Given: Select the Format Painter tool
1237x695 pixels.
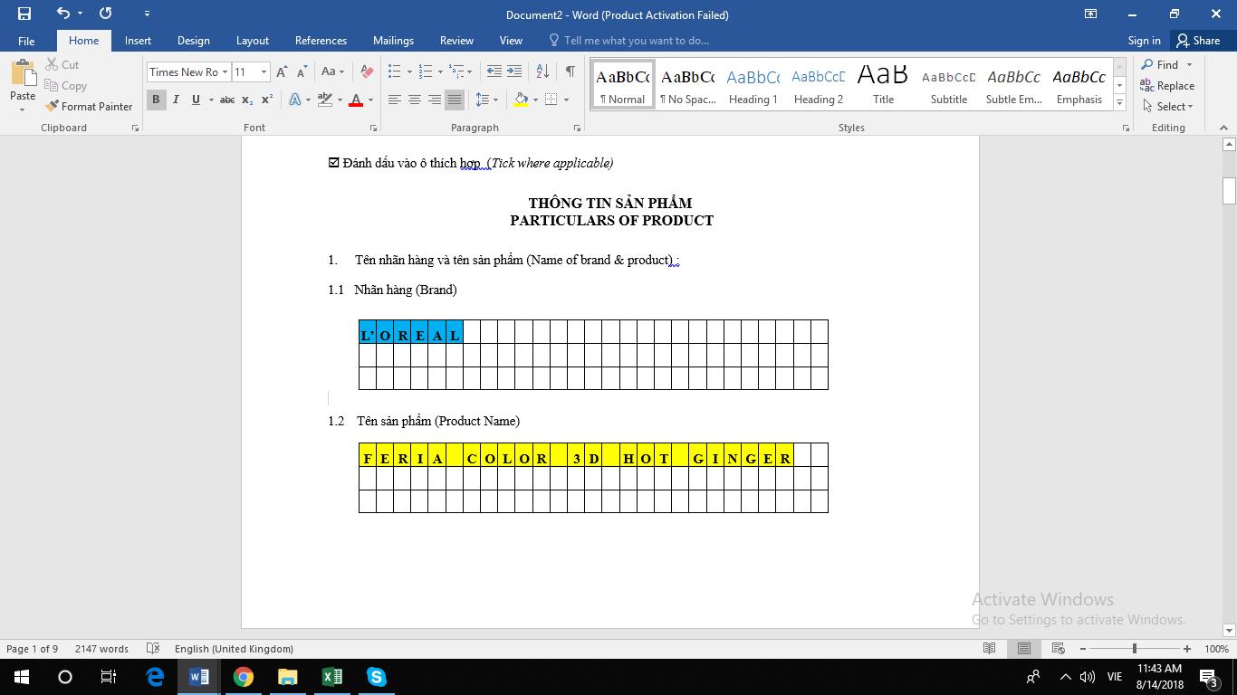Looking at the screenshot, I should [x=89, y=106].
